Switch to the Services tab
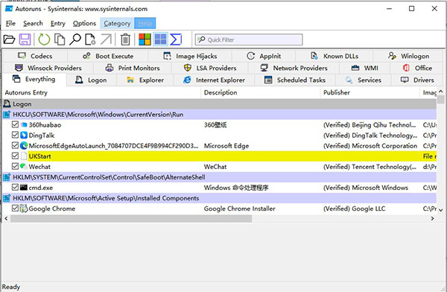This screenshot has width=447, height=292. click(364, 80)
